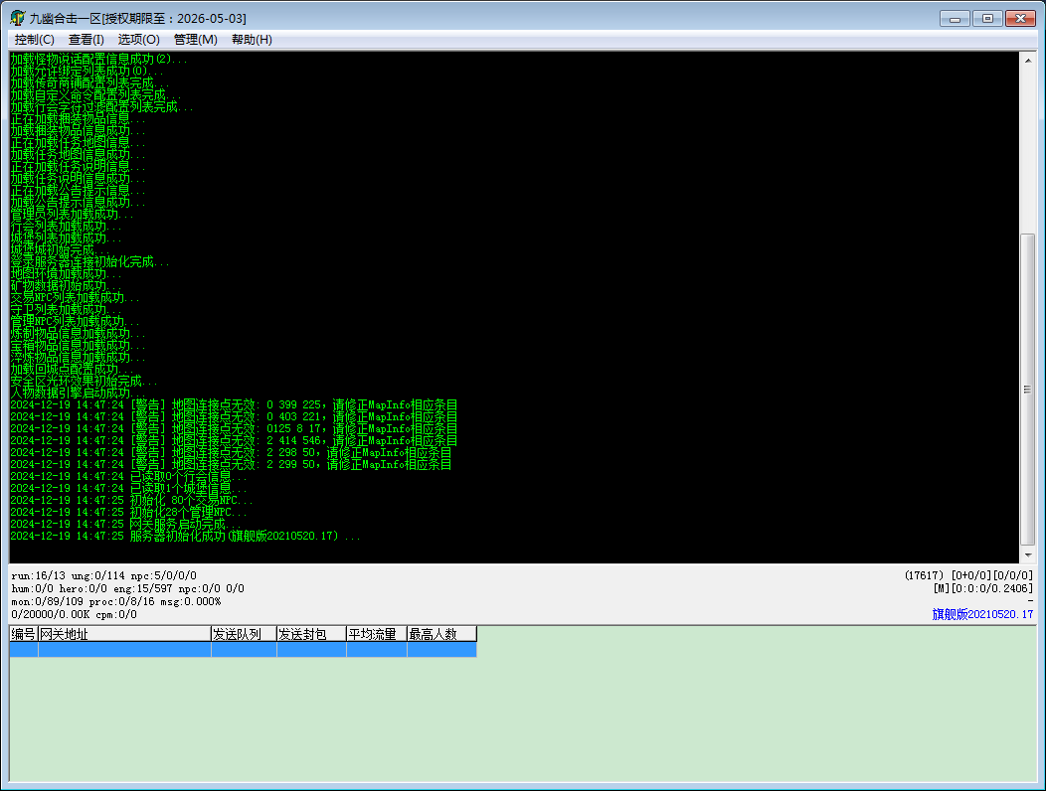Click log line 安全区光环效果初始完成

pos(84,381)
